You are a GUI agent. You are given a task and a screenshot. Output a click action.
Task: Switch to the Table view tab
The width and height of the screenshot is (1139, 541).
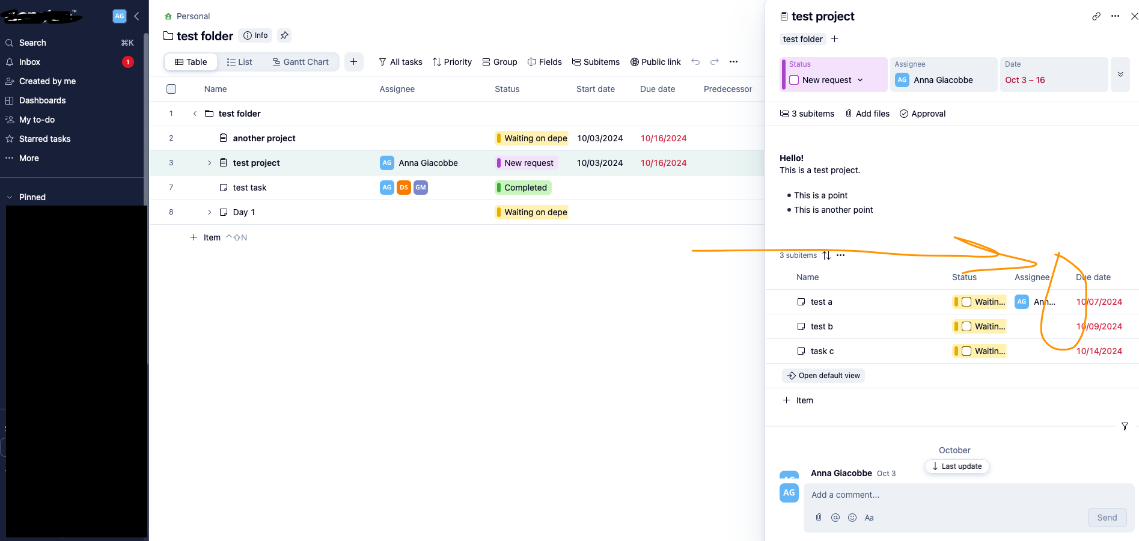(191, 62)
